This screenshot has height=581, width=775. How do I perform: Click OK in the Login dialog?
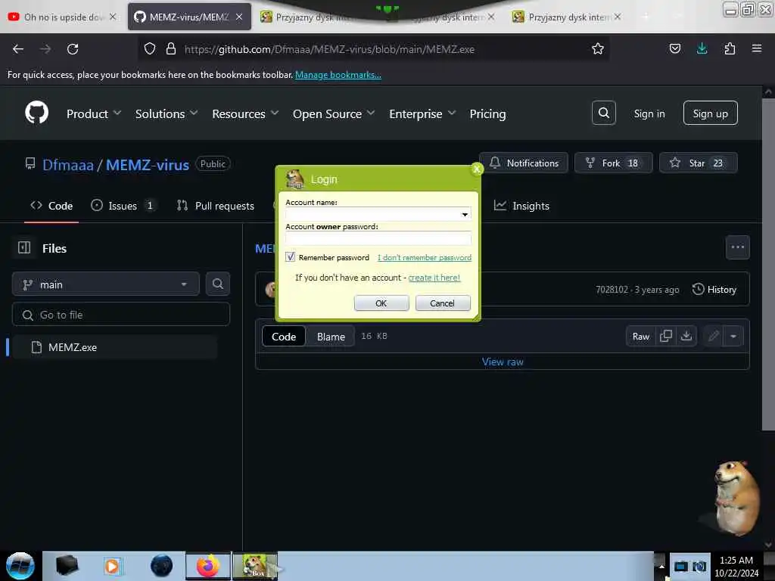(x=381, y=303)
